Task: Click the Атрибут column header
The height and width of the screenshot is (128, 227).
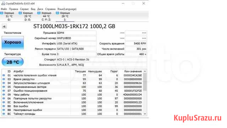Action: [18, 71]
